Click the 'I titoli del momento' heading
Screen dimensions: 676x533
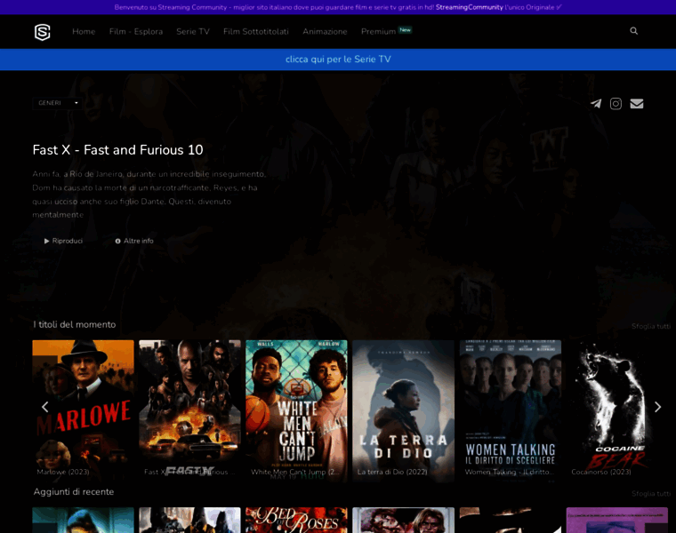[75, 324]
